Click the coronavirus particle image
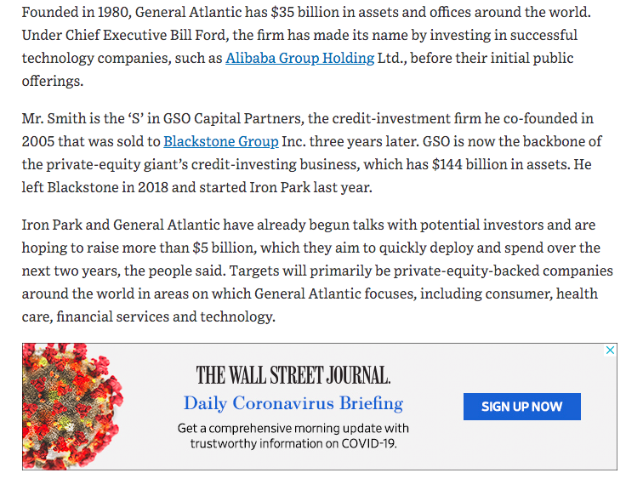643x490 pixels. tap(72, 407)
